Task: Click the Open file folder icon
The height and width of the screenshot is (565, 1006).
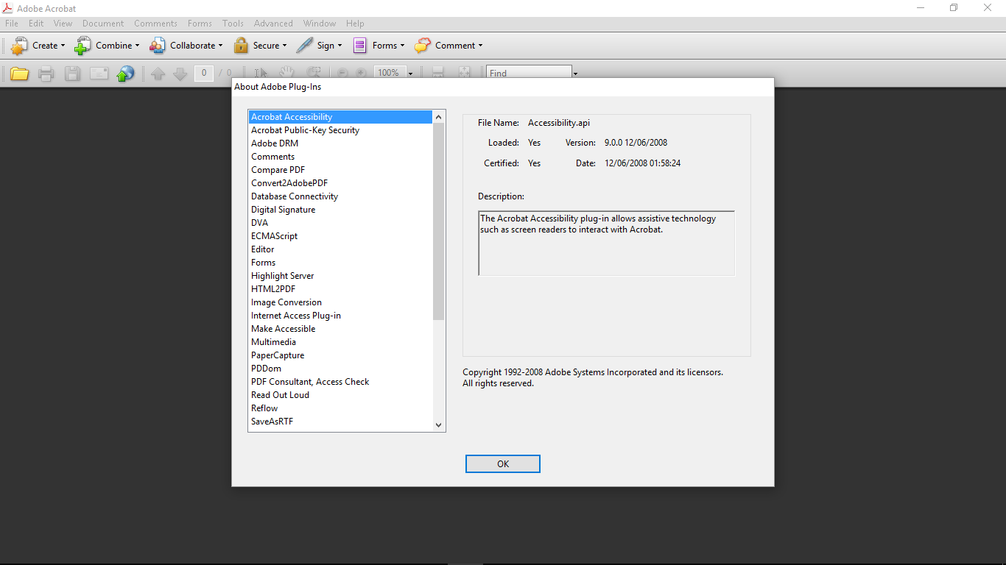Action: pos(19,73)
